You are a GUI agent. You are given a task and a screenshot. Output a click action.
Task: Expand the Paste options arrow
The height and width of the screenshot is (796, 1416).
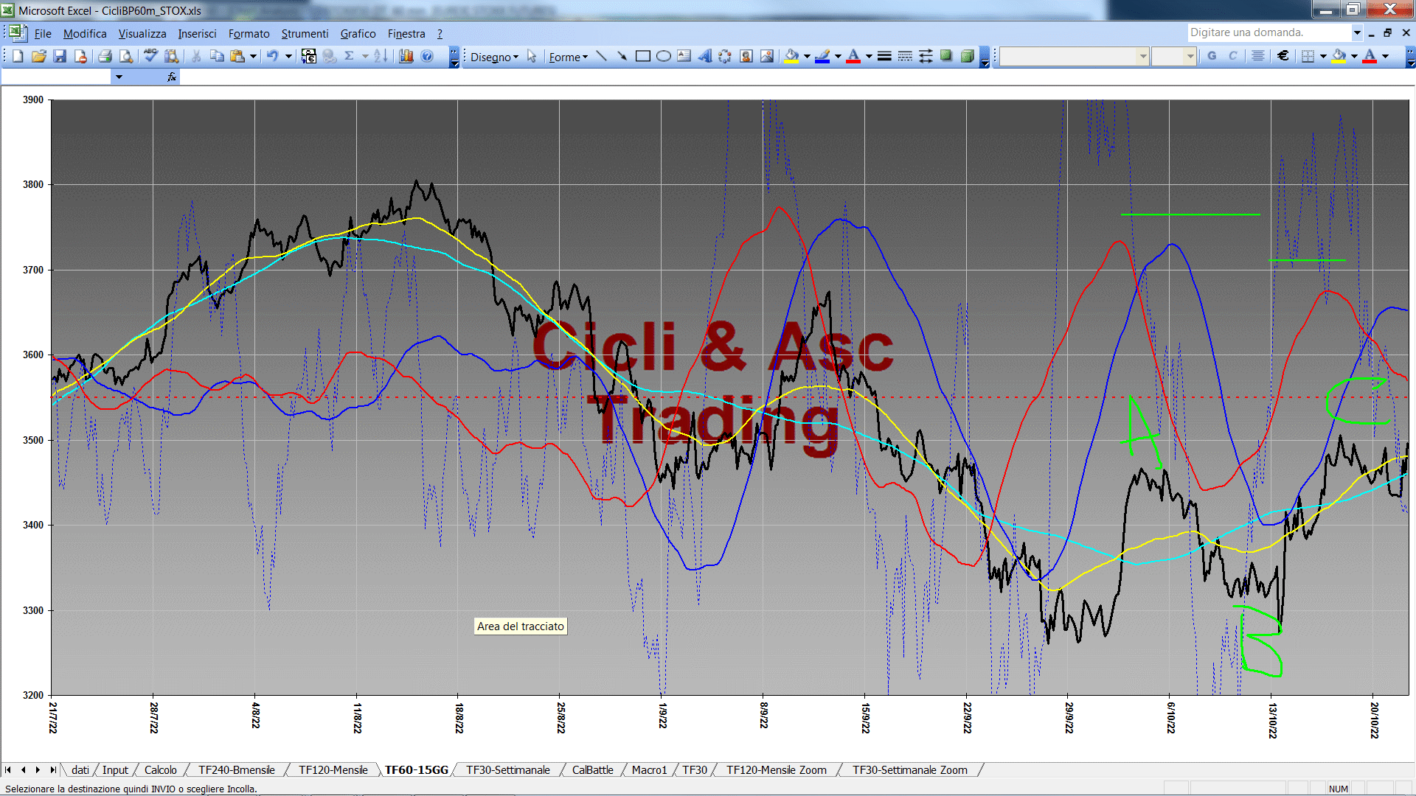point(253,56)
